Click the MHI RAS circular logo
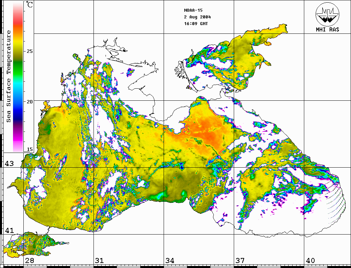The width and height of the screenshot is (351, 268). (327, 14)
